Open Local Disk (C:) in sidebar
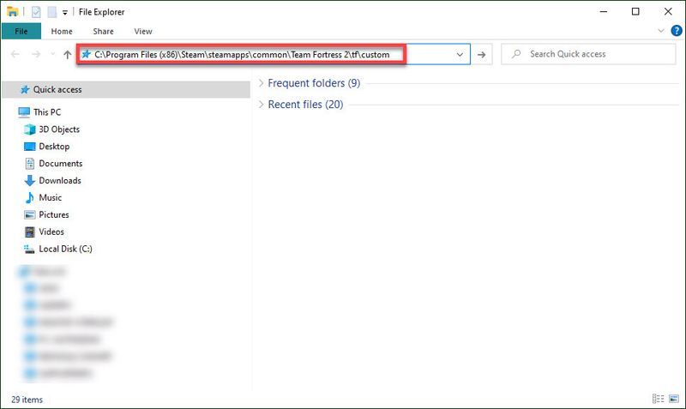Screen dimensions: 686x409 tap(65, 249)
